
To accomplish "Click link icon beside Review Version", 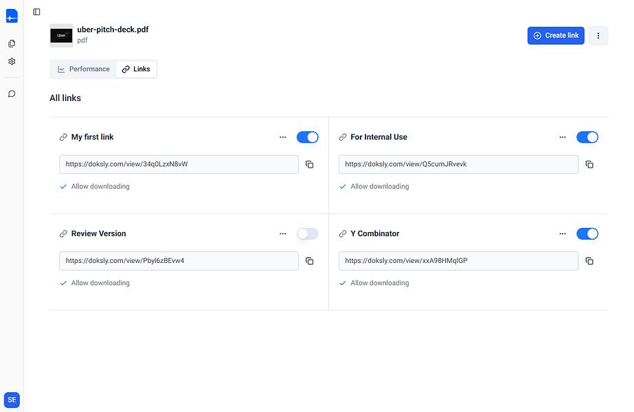I will point(63,234).
